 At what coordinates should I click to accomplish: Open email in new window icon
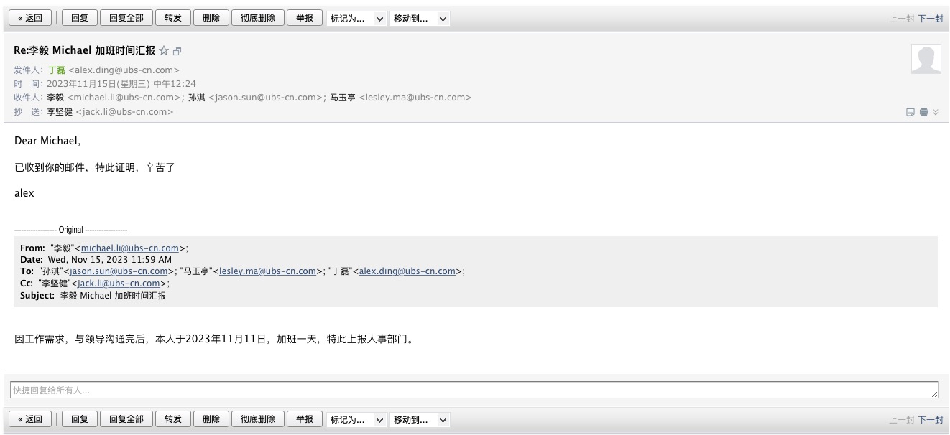(177, 51)
